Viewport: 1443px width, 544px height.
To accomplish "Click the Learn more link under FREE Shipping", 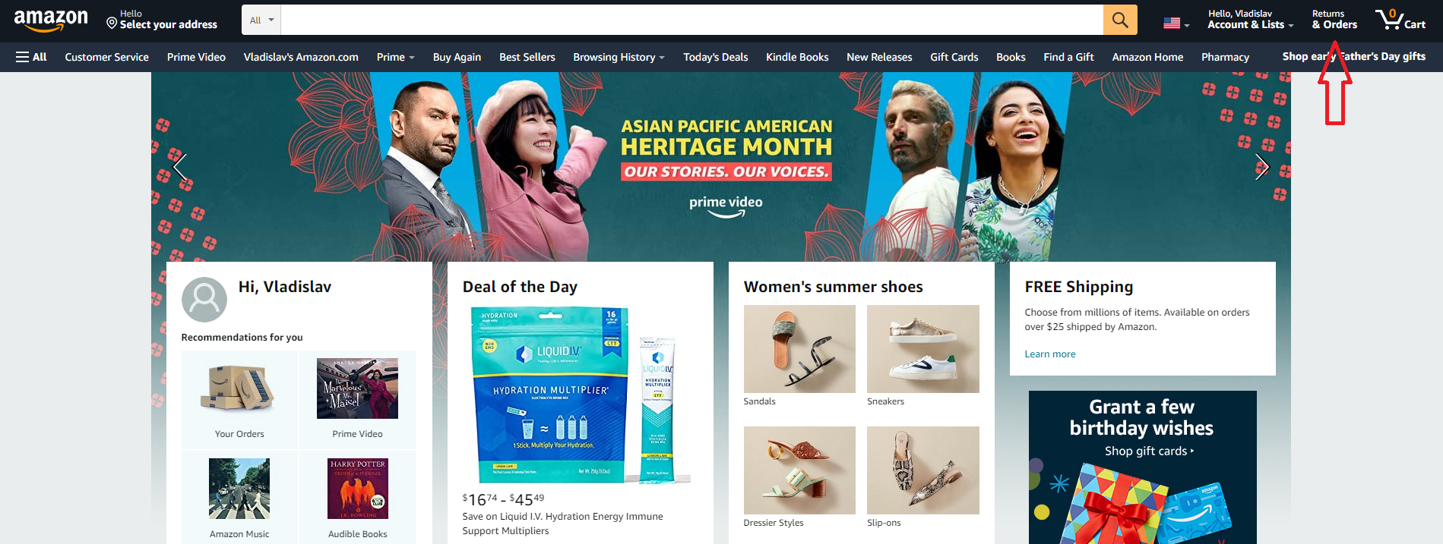I will click(1049, 354).
